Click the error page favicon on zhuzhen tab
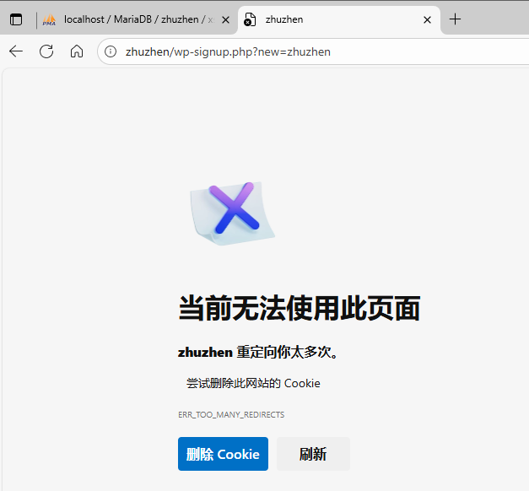The height and width of the screenshot is (491, 529). (x=251, y=19)
